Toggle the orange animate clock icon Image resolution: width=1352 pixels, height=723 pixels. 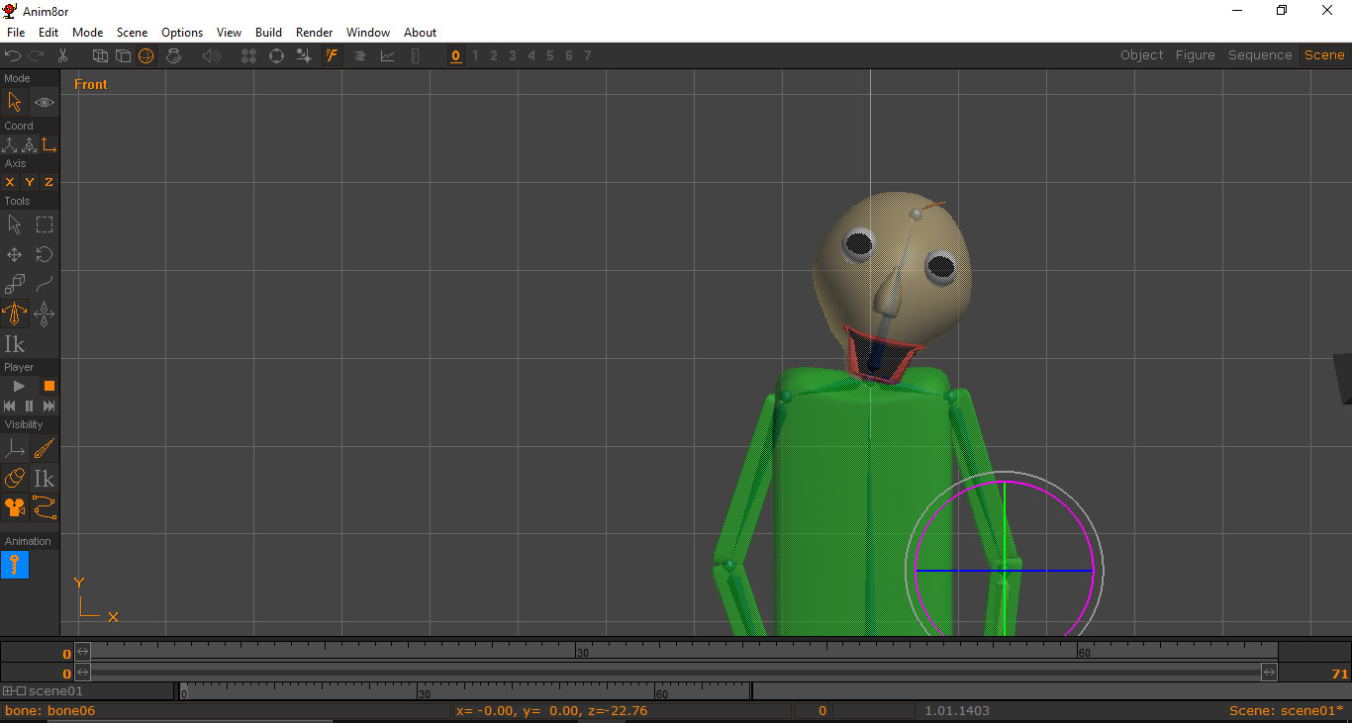[146, 55]
